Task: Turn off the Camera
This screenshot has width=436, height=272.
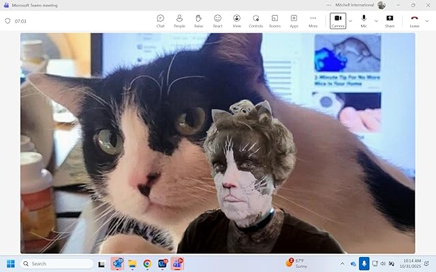Action: [338, 20]
